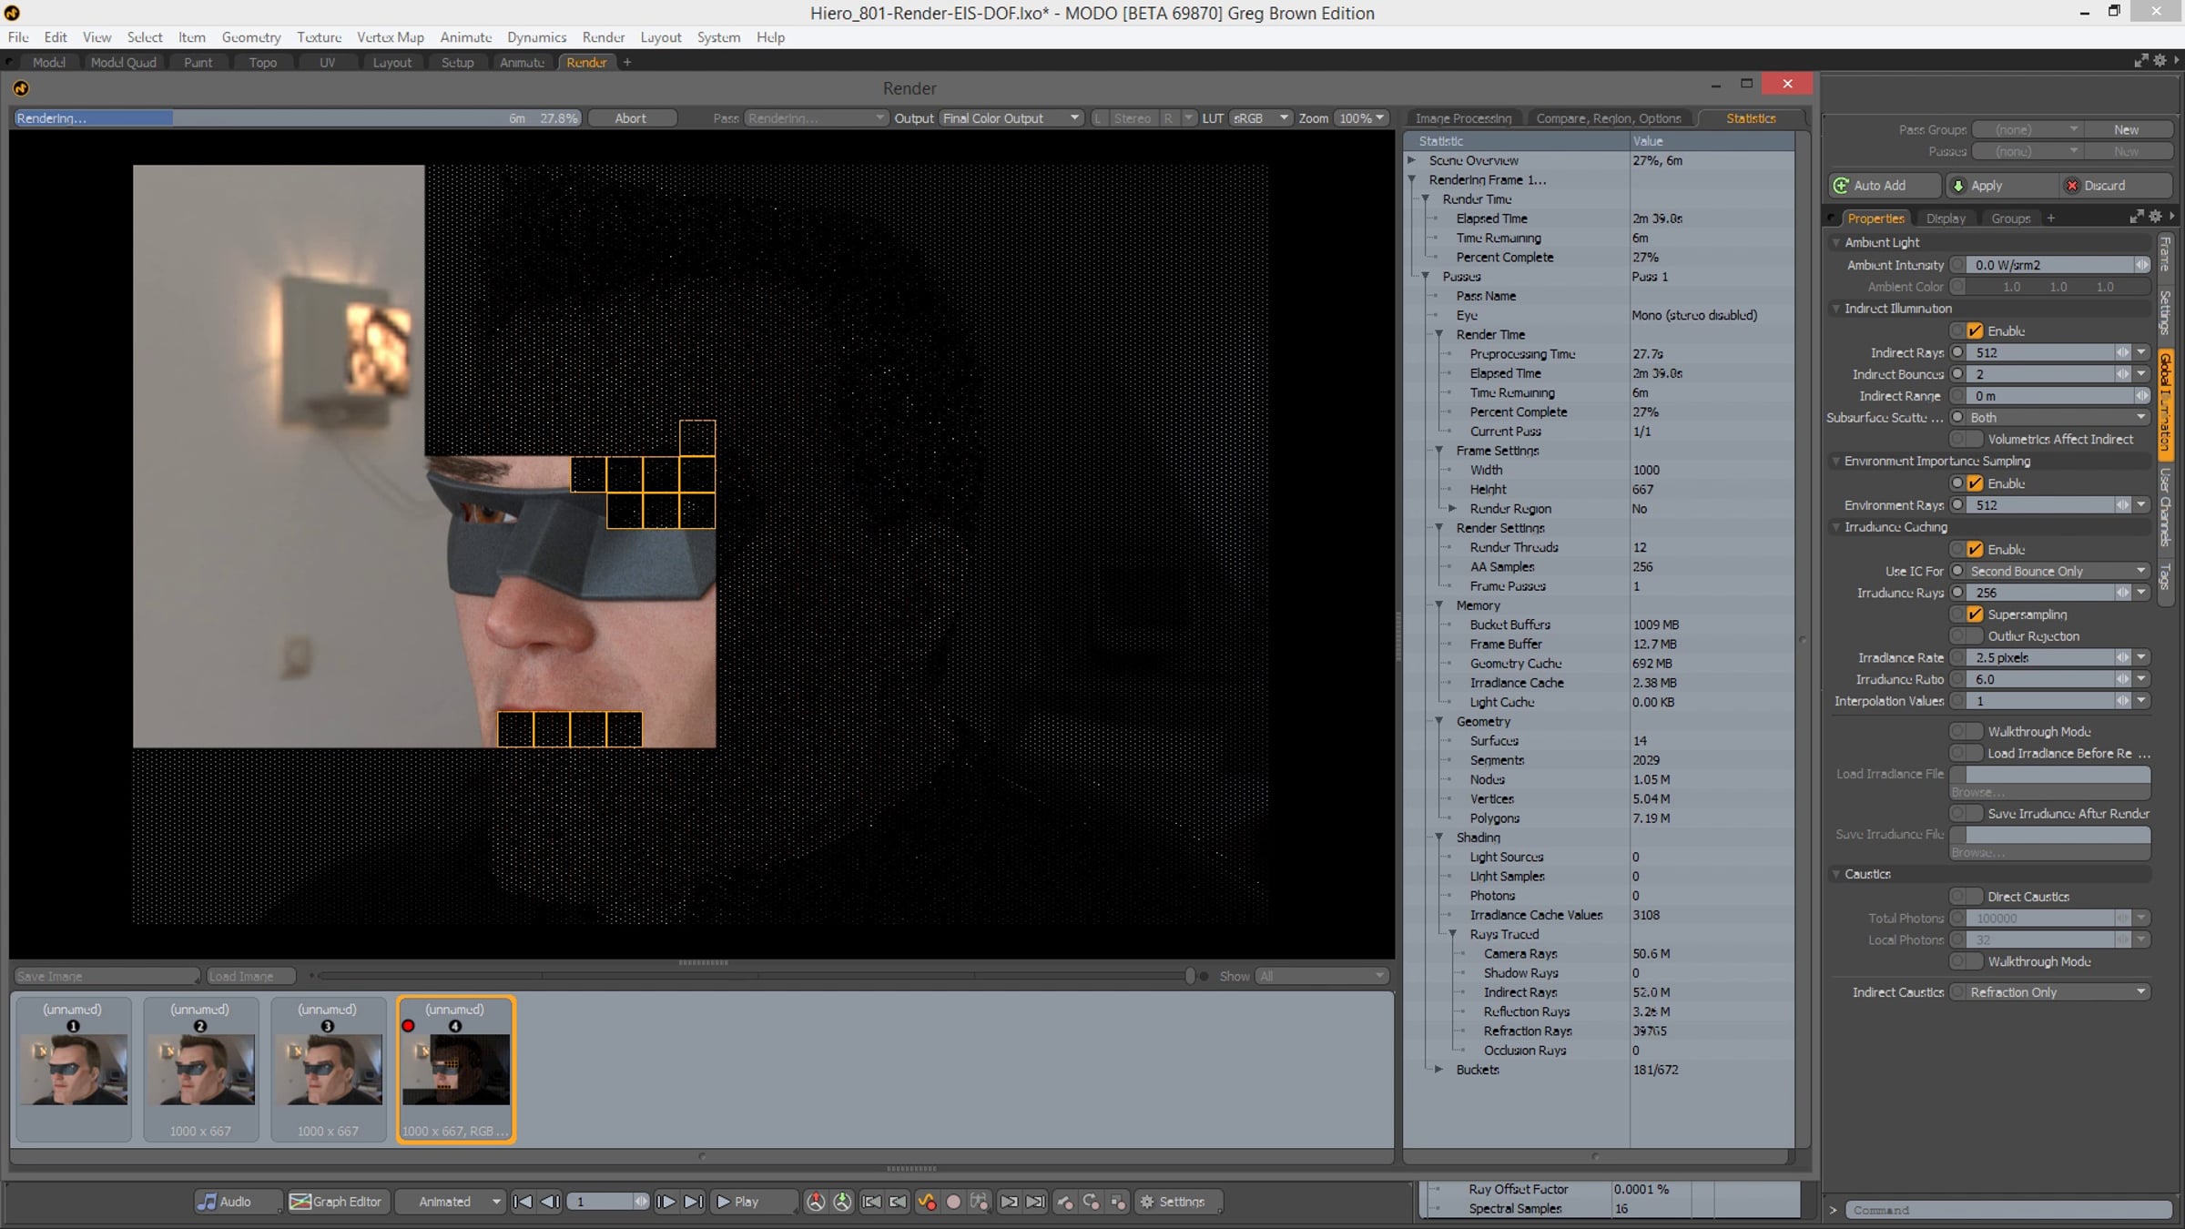Toggle Indirect Illumination Enable checkbox
Screen dimensions: 2185x1229
click(x=1975, y=330)
